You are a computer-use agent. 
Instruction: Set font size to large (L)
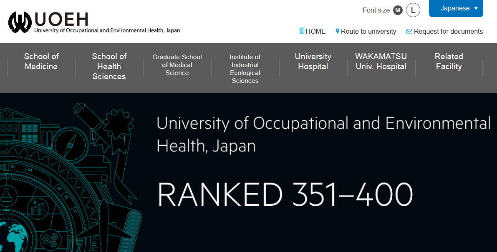click(413, 10)
